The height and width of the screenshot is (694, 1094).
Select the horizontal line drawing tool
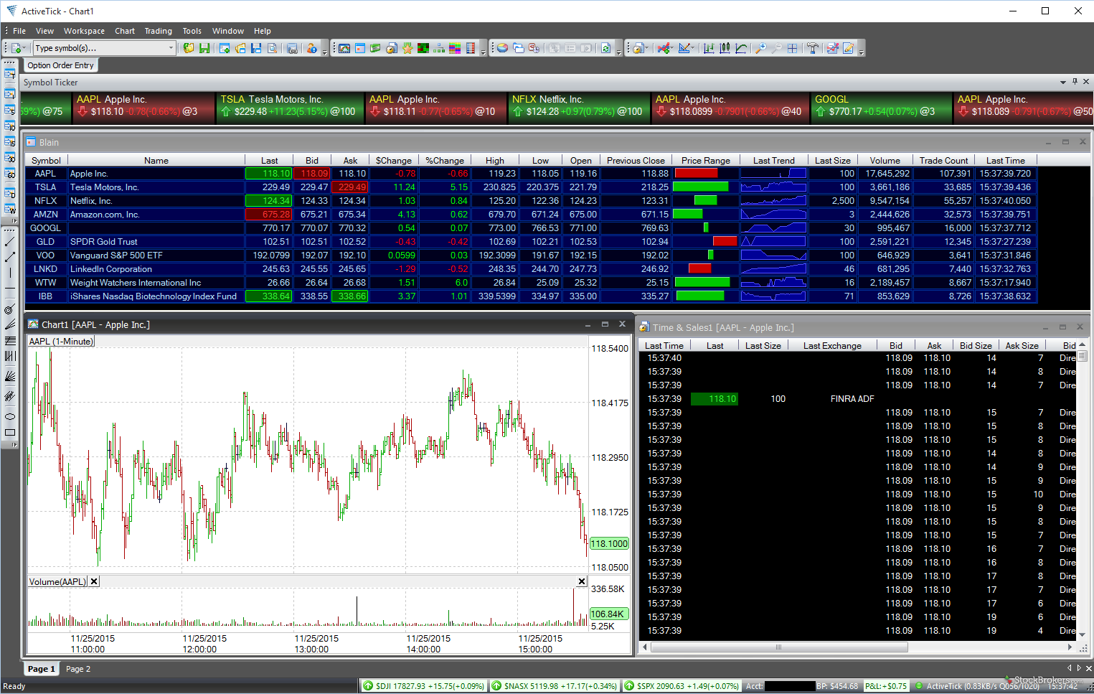(x=10, y=289)
